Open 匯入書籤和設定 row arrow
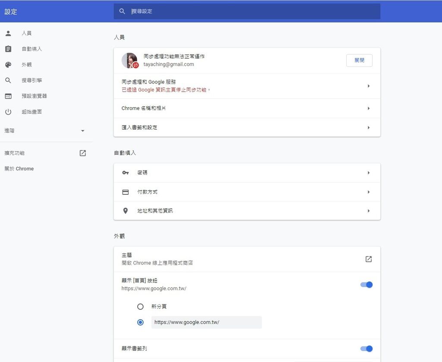The width and height of the screenshot is (442, 362). 369,127
